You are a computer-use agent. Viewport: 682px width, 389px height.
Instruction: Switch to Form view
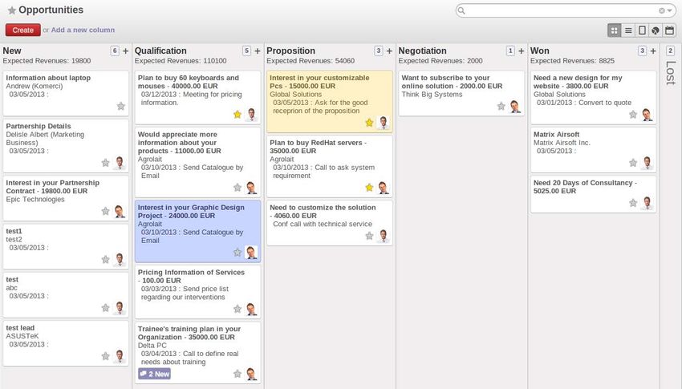click(x=642, y=30)
